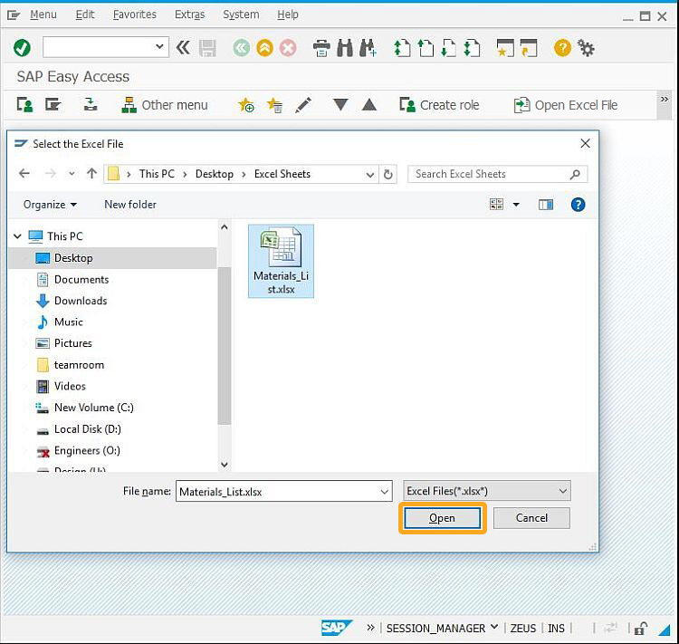Open the Favorites menu
The width and height of the screenshot is (679, 644).
[135, 14]
